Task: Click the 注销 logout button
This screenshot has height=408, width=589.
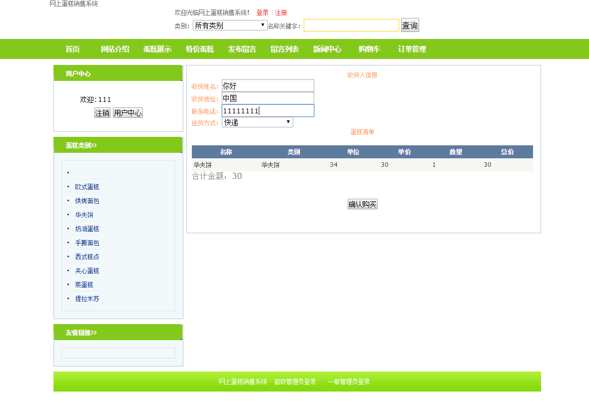Action: (102, 113)
